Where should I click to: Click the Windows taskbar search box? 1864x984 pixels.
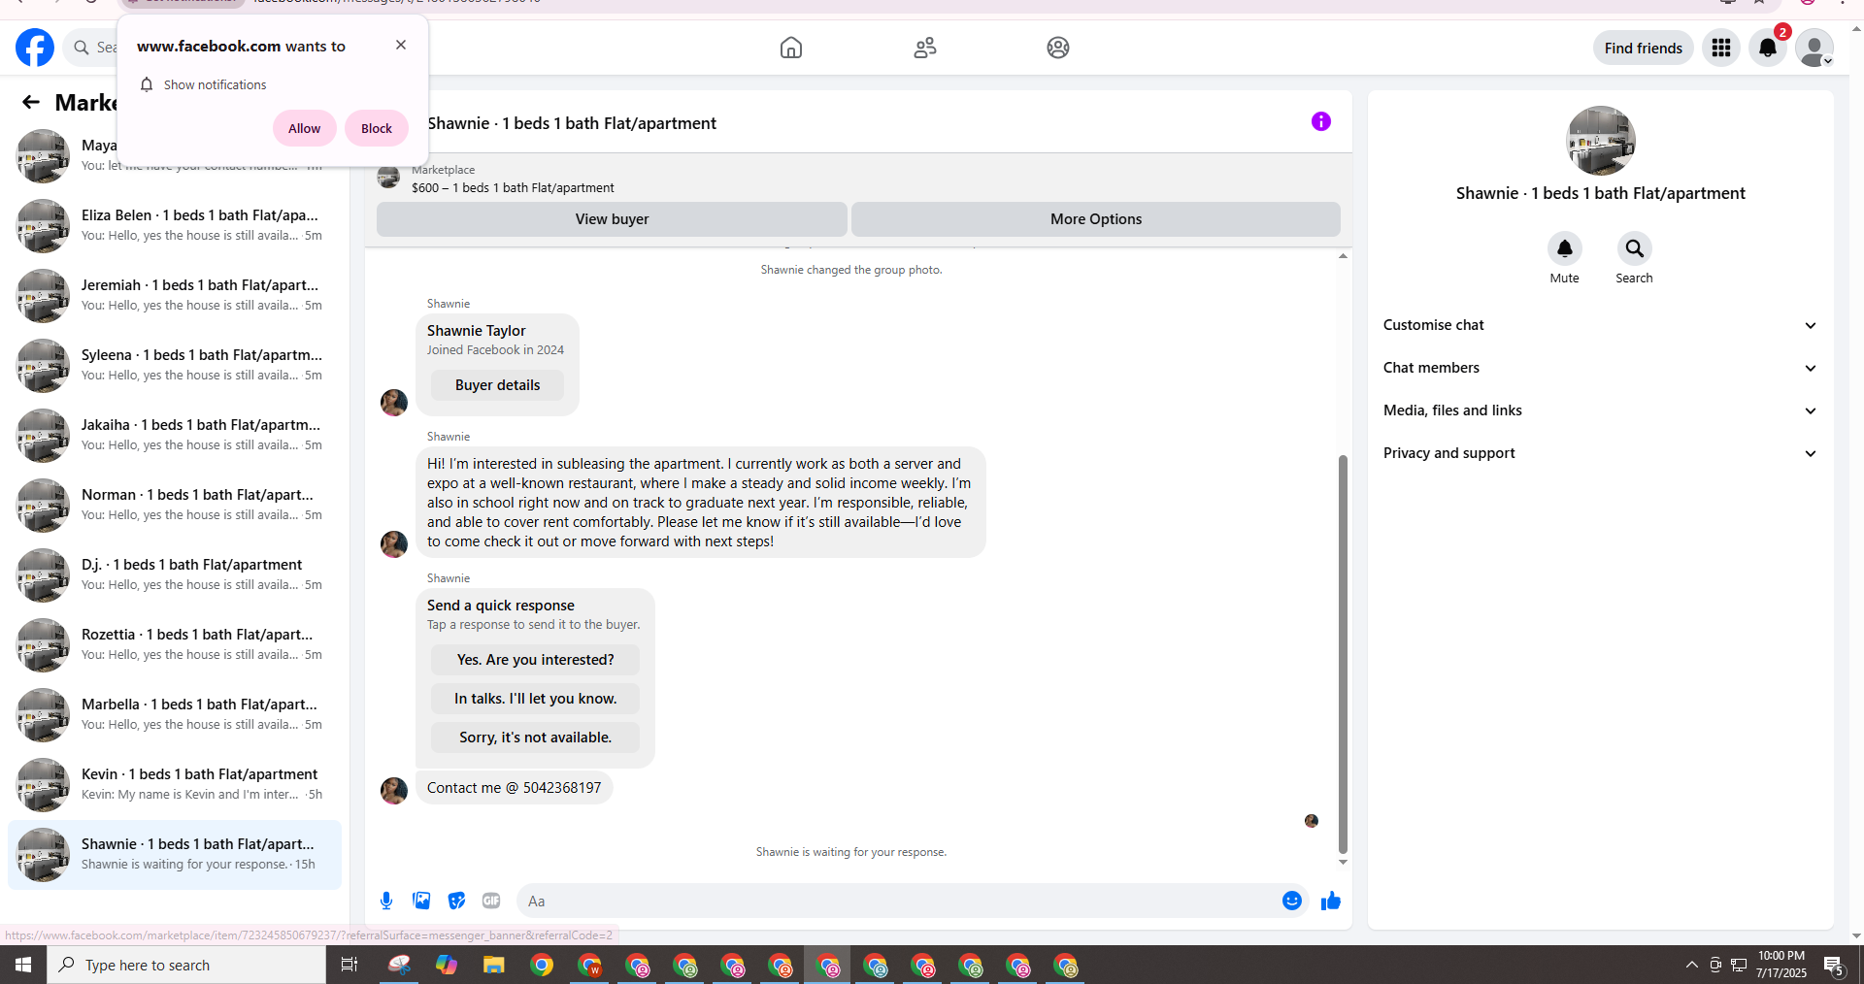click(186, 965)
